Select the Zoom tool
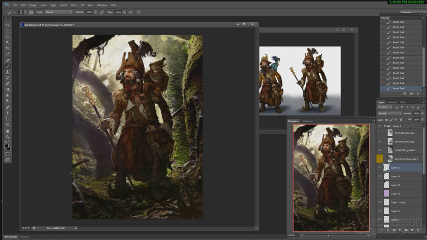 click(x=8, y=137)
